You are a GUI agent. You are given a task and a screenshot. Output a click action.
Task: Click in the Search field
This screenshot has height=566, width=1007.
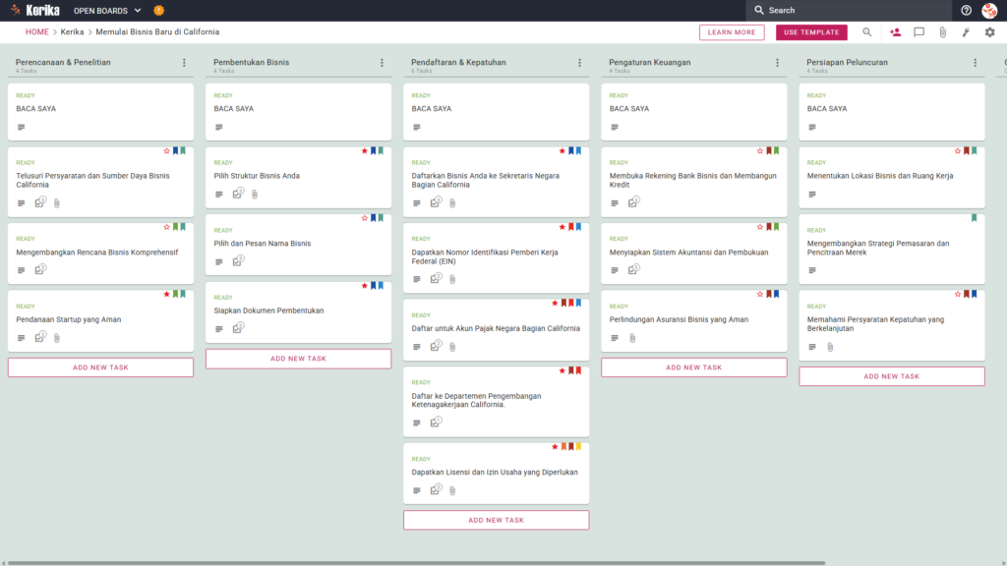[x=849, y=10]
